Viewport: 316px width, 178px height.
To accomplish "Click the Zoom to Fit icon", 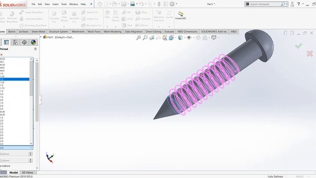I will (x=138, y=38).
